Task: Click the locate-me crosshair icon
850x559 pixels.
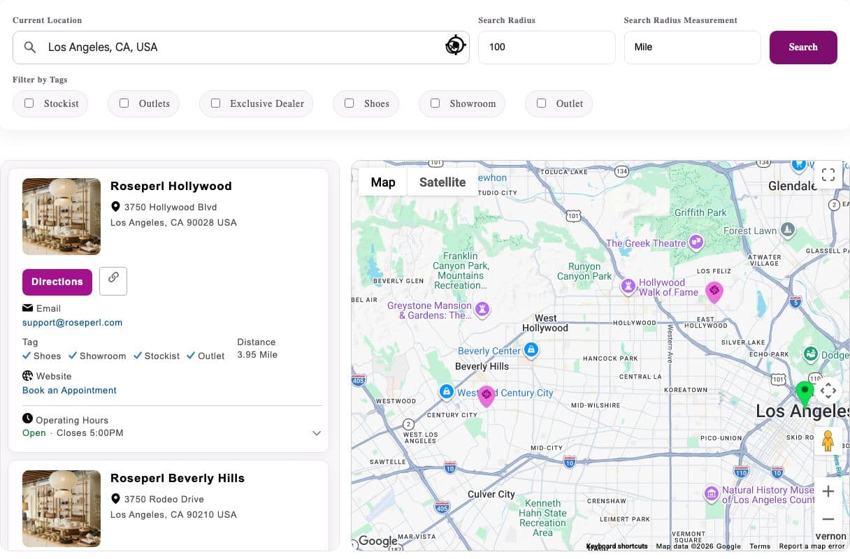Action: (x=455, y=46)
